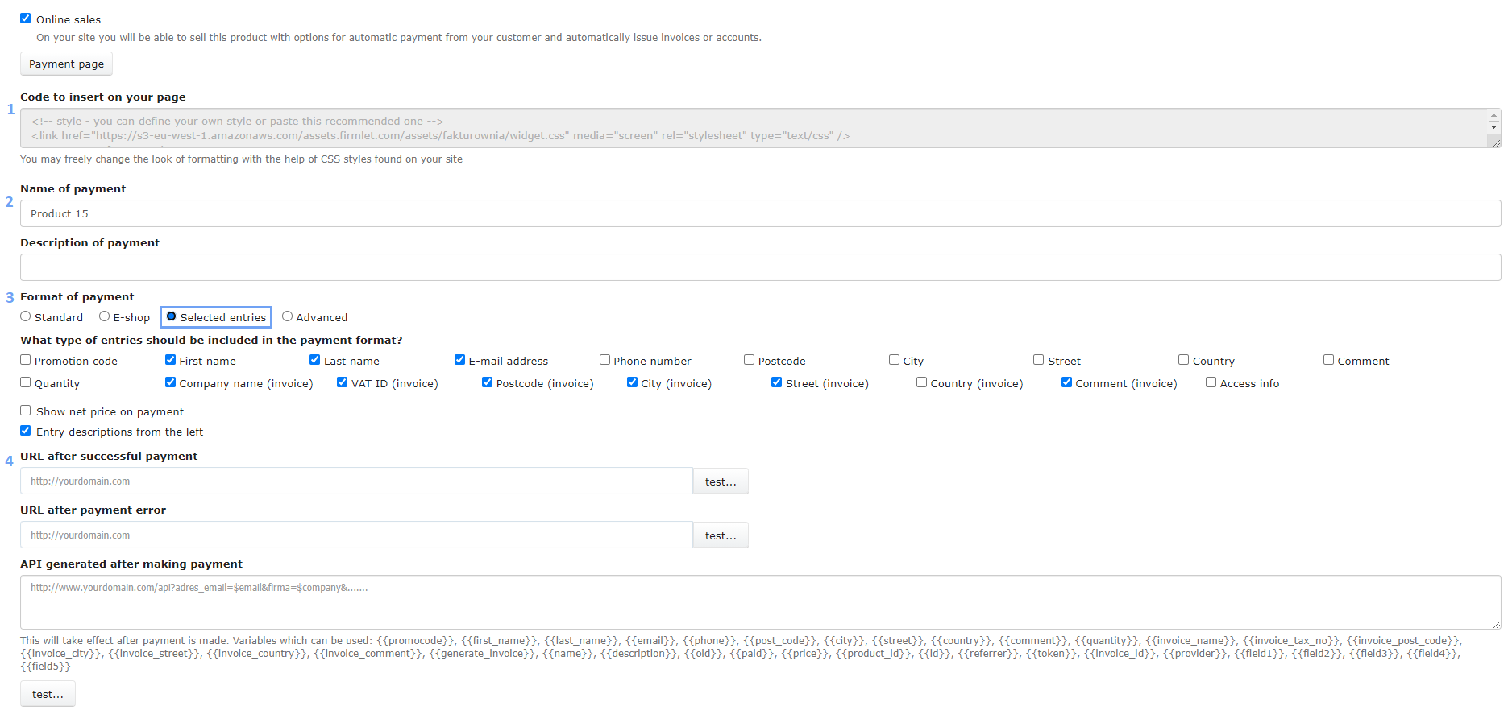Enable the Country (invoice) entry

[921, 383]
